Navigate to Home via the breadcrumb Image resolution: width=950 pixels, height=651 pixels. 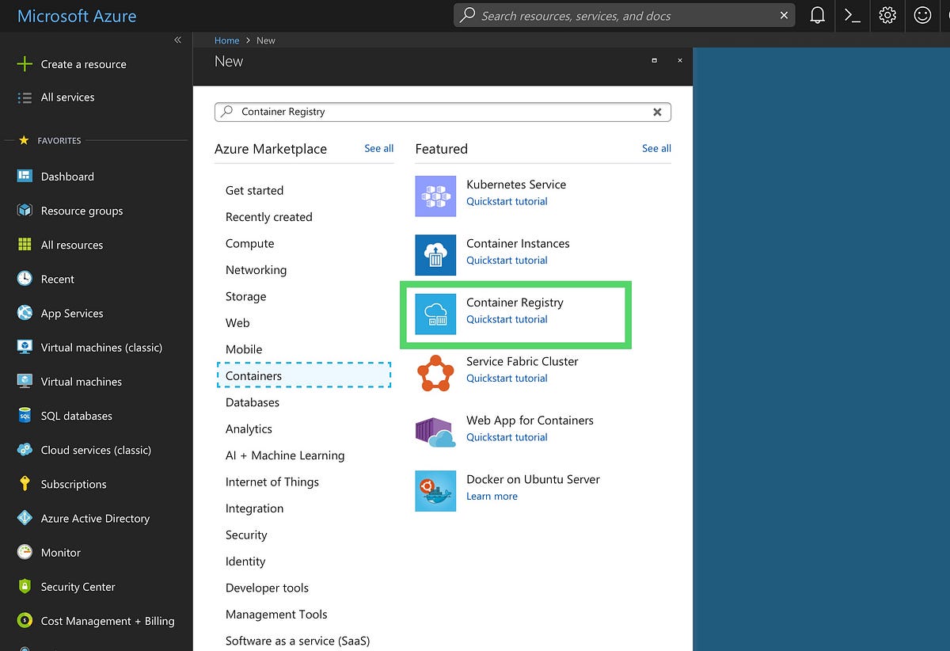point(226,40)
